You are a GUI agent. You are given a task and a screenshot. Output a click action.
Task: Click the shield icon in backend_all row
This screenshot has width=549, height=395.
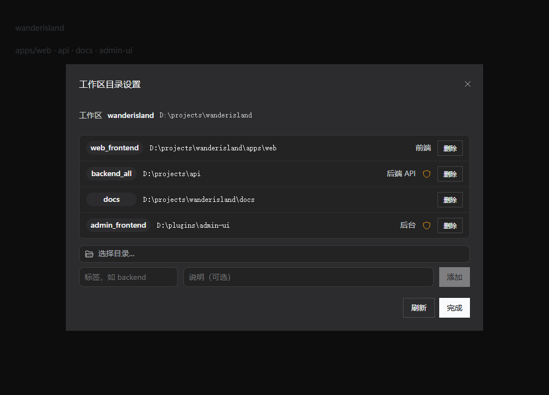point(427,174)
